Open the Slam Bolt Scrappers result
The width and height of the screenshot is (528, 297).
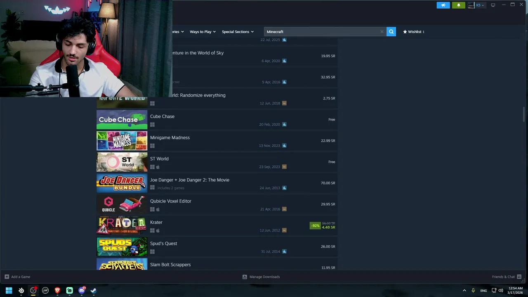tap(217, 264)
